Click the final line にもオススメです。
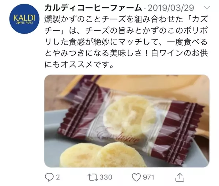This screenshot has width=219, height=186. click(79, 65)
